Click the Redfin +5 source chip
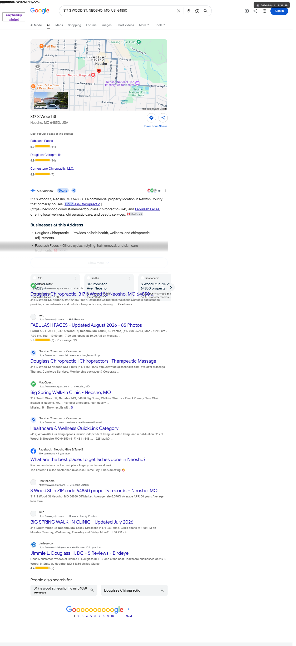Viewport: 296px width, 646px height. pos(135,214)
